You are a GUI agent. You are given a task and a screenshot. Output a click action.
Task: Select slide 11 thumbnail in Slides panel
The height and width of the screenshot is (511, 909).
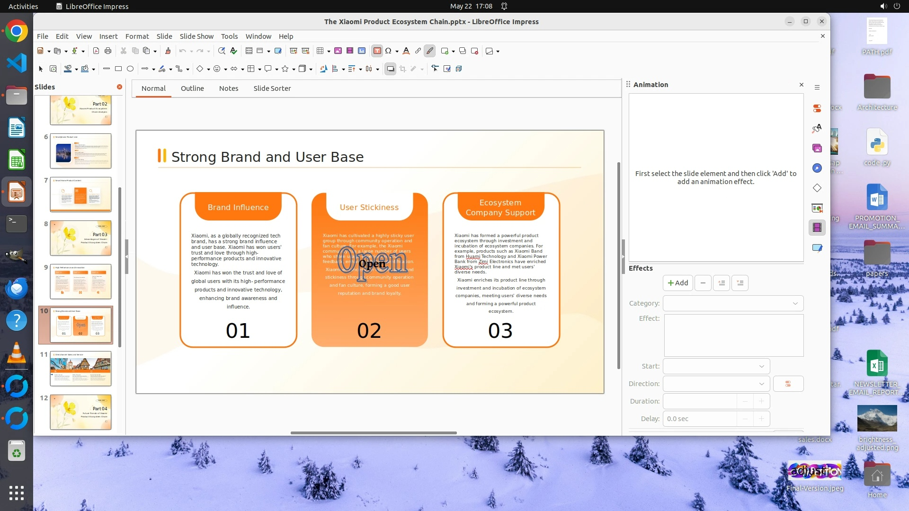click(80, 369)
